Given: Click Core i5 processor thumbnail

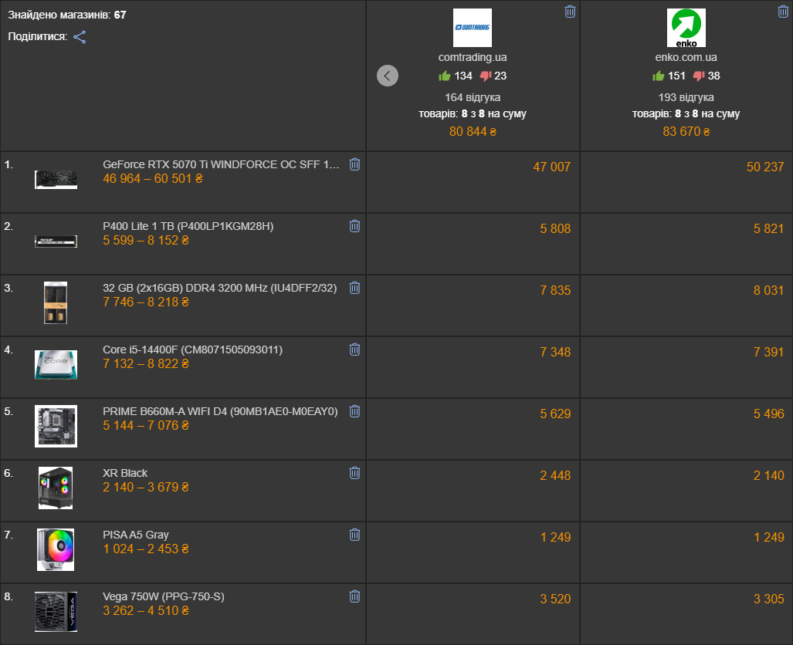Looking at the screenshot, I should click(56, 364).
